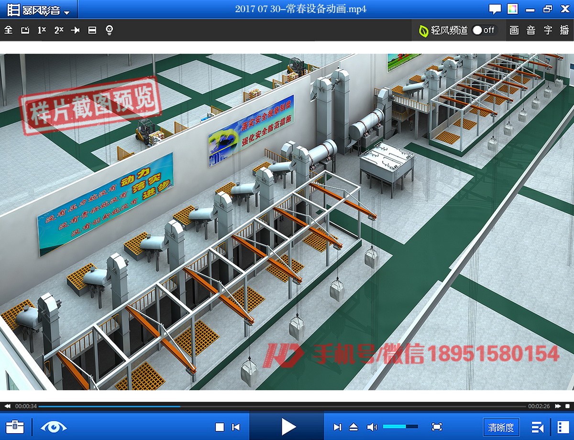Click the eject open-file icon
This screenshot has width=574, height=440.
[x=353, y=427]
